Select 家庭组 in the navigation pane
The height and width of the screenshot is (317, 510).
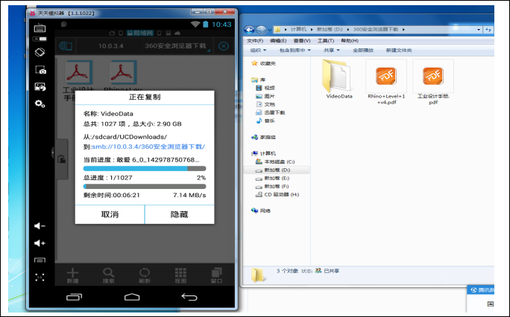[x=264, y=137]
